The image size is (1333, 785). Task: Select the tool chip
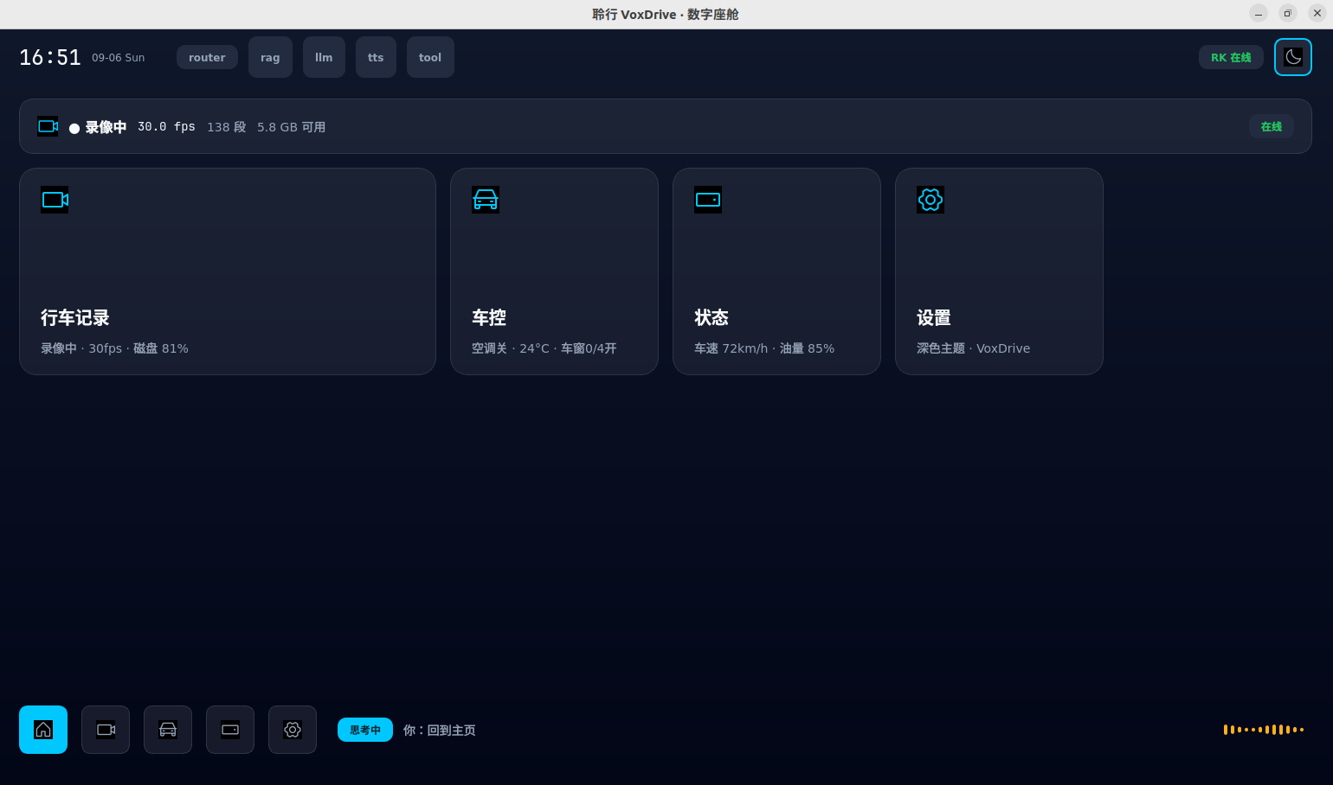click(x=430, y=57)
